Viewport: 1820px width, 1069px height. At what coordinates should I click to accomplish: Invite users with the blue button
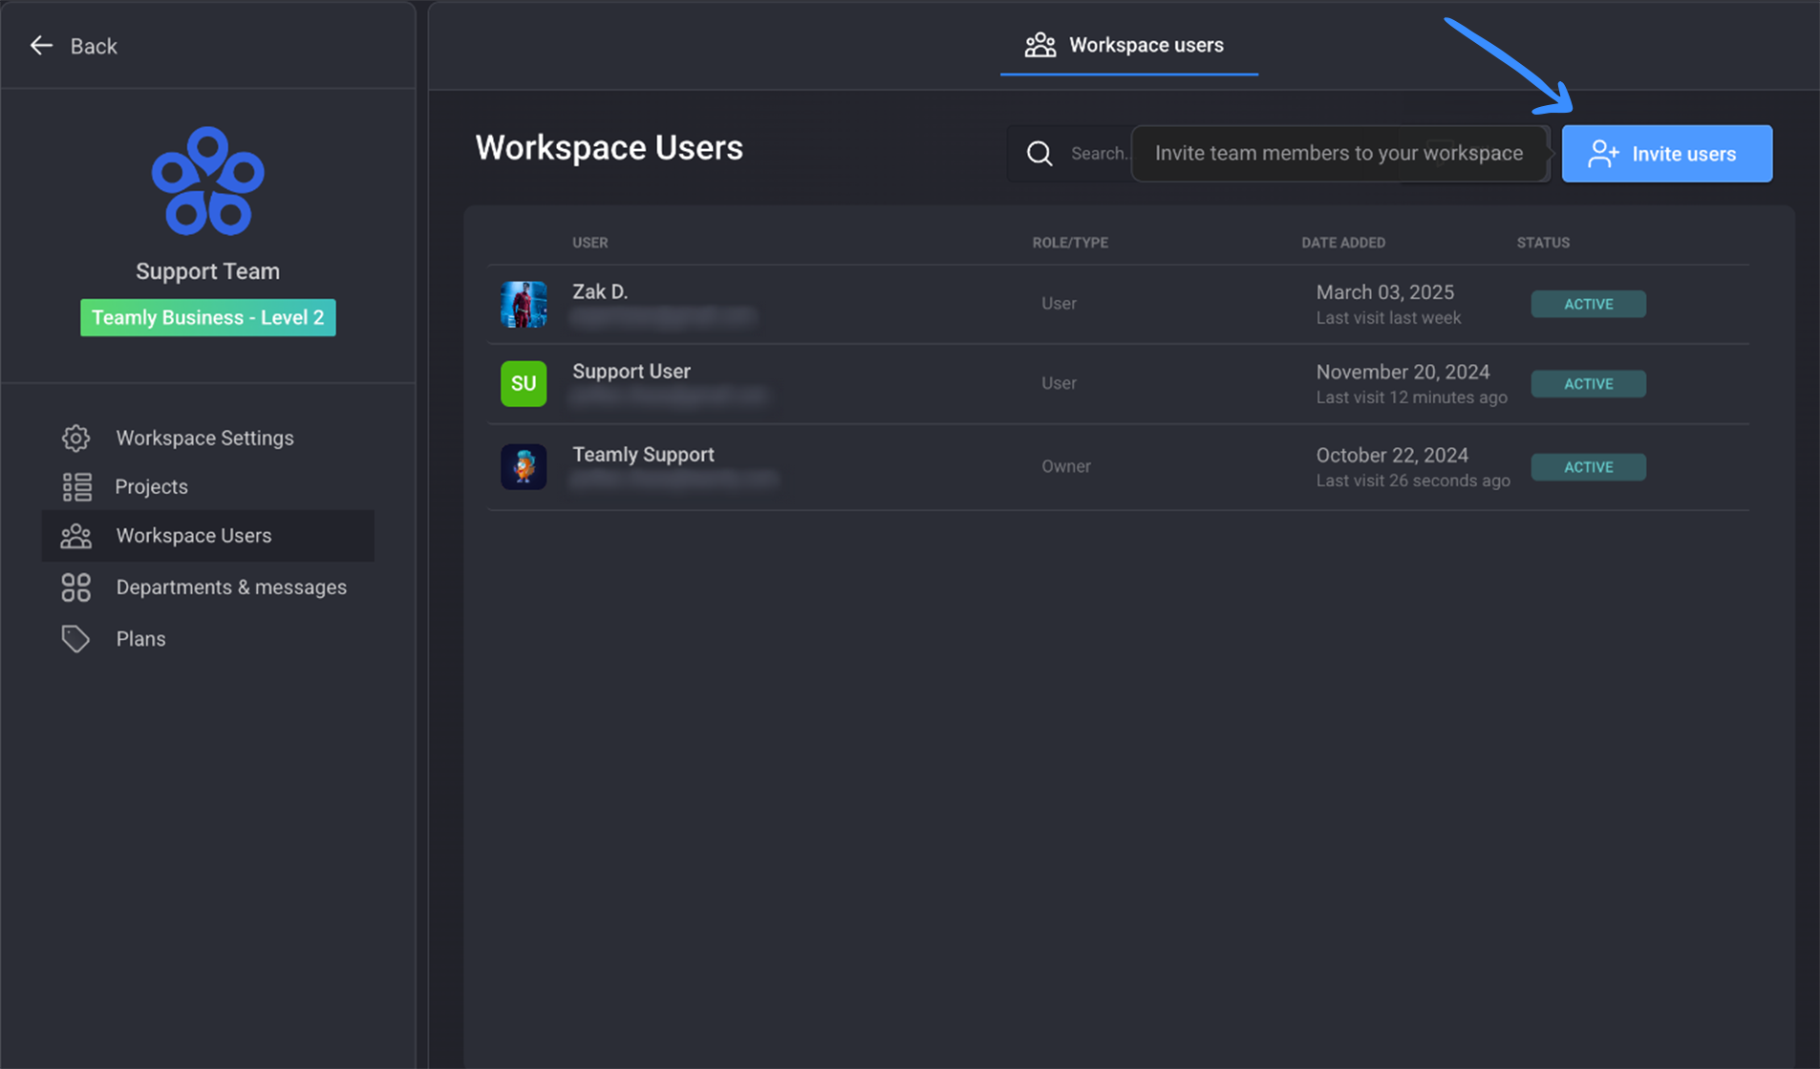[x=1666, y=154]
